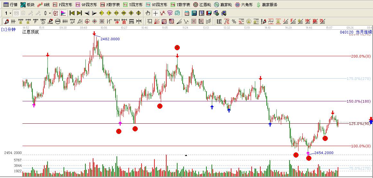
Task: Click the floppy disk save icon
Action: click(209, 13)
